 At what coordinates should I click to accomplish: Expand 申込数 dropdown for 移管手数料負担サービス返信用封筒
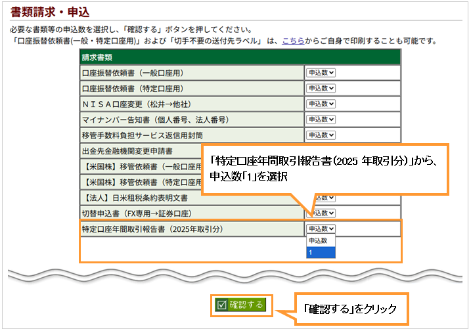321,135
